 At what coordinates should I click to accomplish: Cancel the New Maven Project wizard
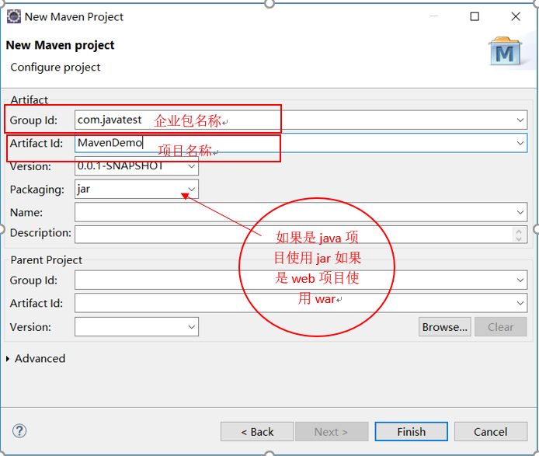(491, 432)
